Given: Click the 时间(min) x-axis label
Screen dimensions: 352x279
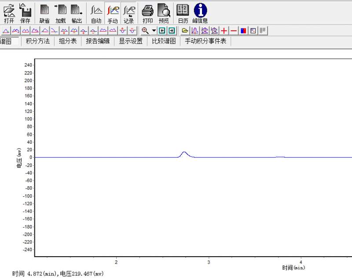Looking at the screenshot, I should [293, 268].
